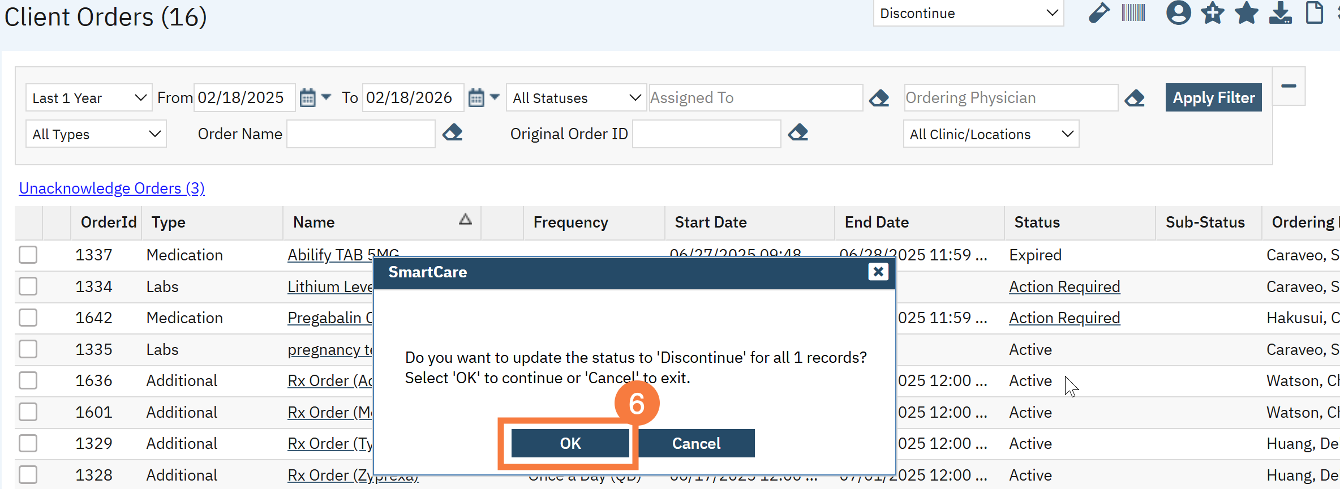Check the box for order 1337

pyautogui.click(x=28, y=255)
